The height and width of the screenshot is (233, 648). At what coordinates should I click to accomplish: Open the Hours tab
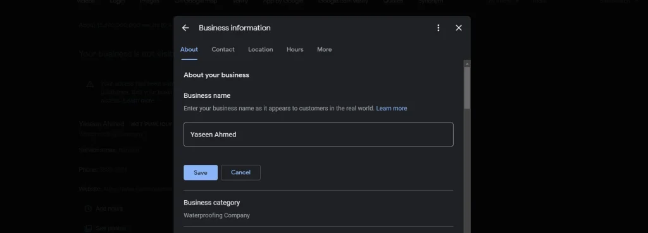[295, 49]
